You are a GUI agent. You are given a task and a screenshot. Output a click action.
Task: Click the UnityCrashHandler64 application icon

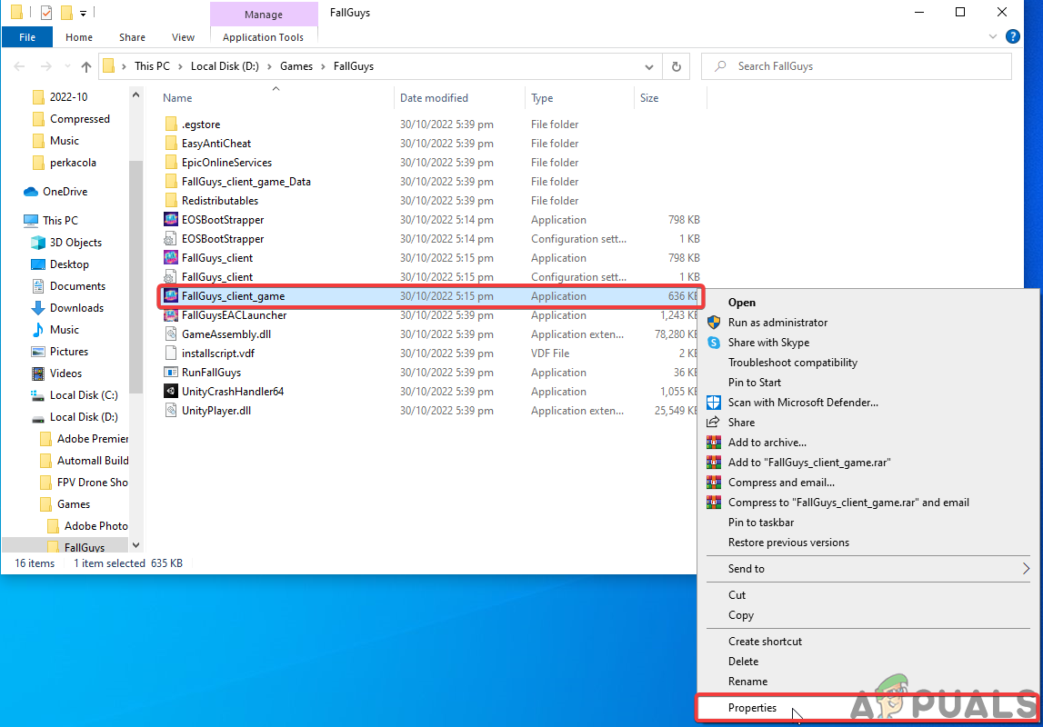[170, 392]
